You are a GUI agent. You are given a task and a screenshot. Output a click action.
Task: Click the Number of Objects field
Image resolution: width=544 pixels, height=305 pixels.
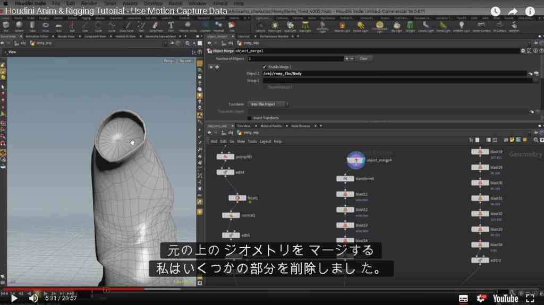coord(295,58)
